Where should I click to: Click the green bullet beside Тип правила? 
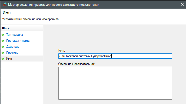3,35
